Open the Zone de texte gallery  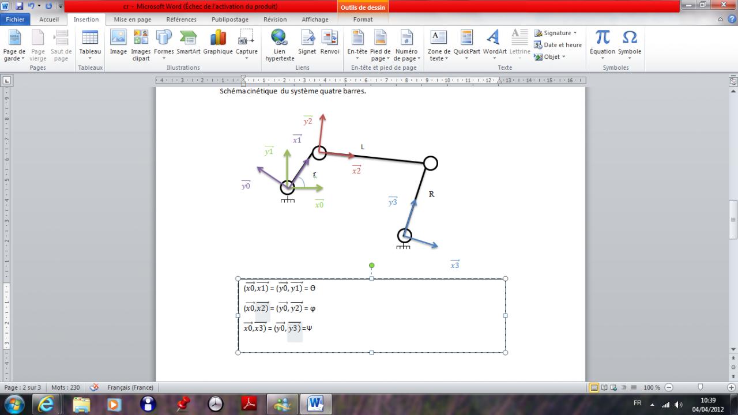(439, 45)
